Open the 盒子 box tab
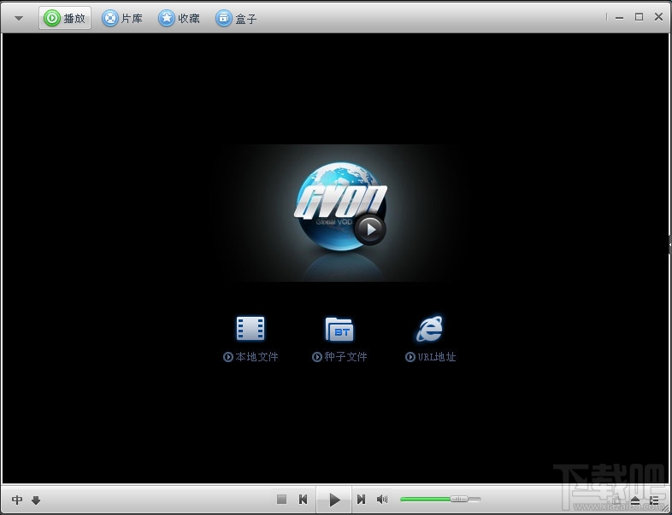Viewport: 672px width, 515px height. pos(236,18)
